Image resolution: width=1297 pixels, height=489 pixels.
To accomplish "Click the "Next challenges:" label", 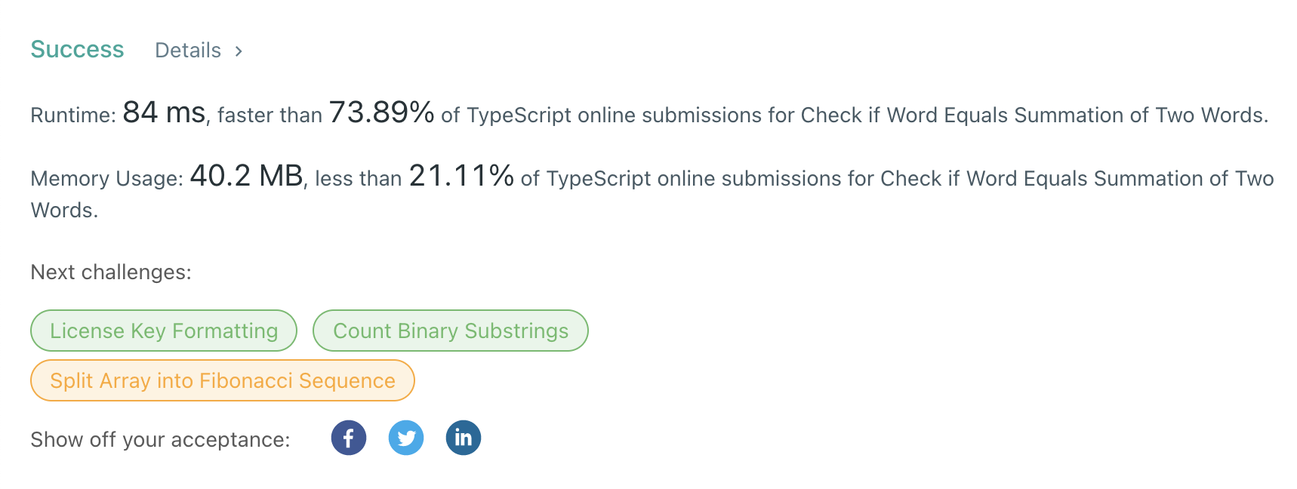I will click(111, 272).
